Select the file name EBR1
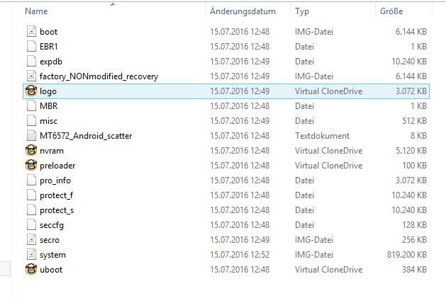This screenshot has width=446, height=298. 49,46
